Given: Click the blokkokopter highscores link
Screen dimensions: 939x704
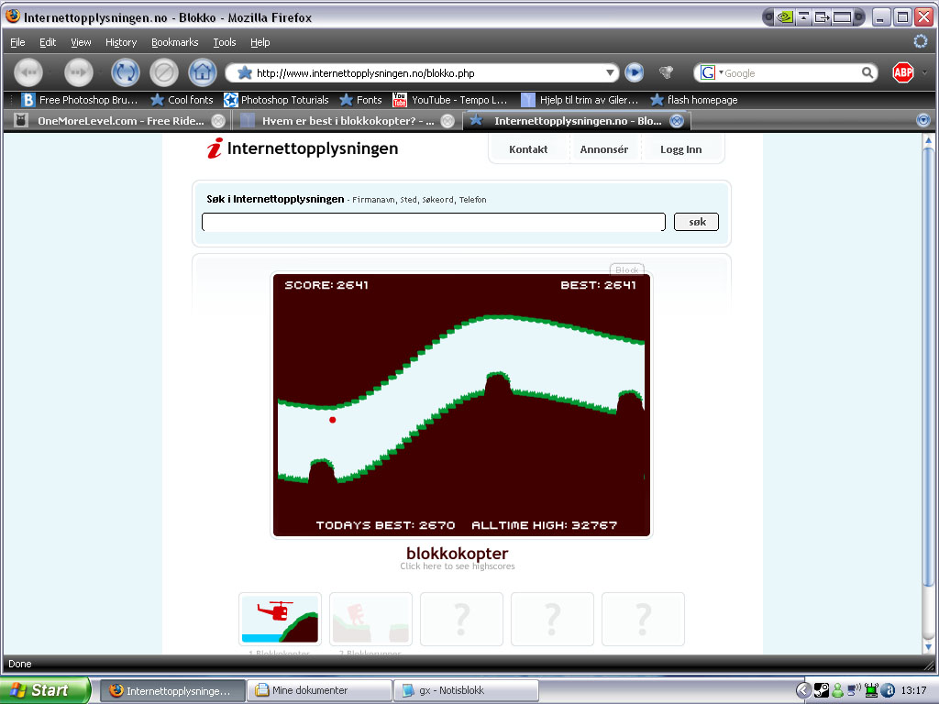Looking at the screenshot, I should click(x=458, y=566).
